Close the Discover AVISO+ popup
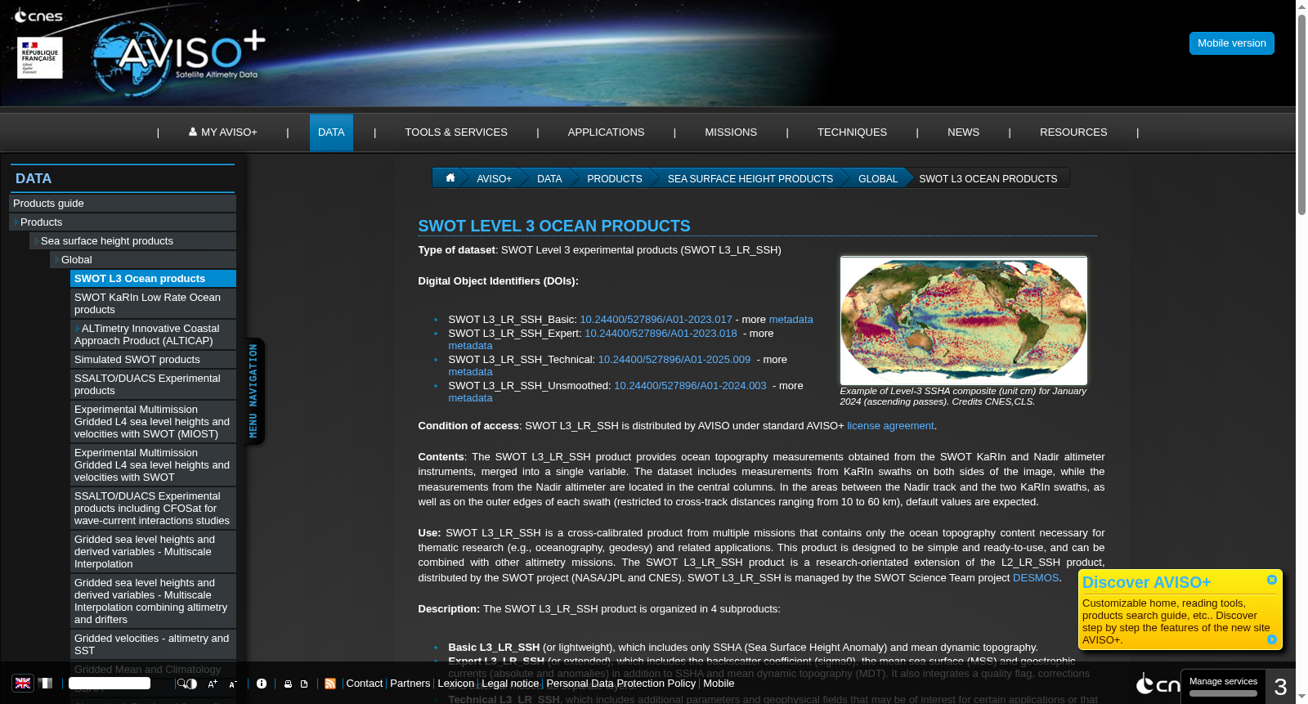Image resolution: width=1308 pixels, height=704 pixels. click(x=1272, y=580)
